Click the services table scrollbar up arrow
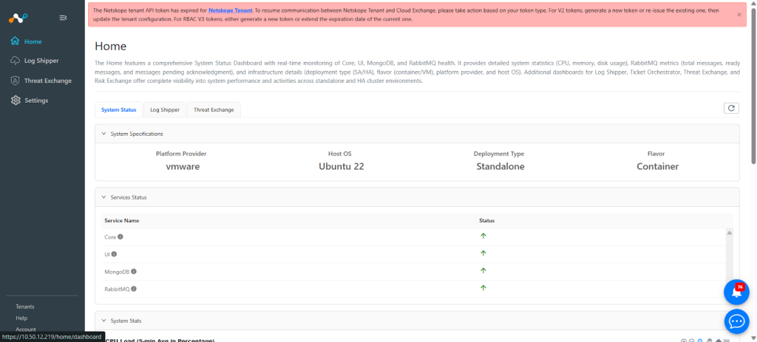This screenshot has width=757, height=342. tap(730, 233)
